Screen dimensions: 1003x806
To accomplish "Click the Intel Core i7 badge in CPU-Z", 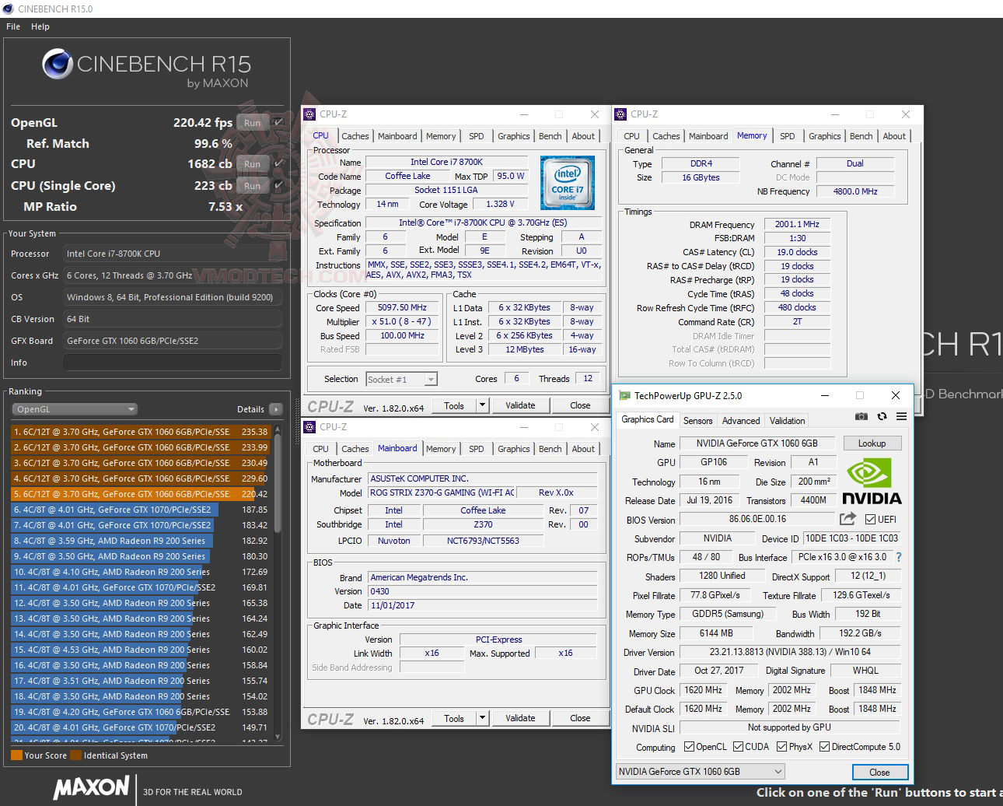I will pos(568,183).
